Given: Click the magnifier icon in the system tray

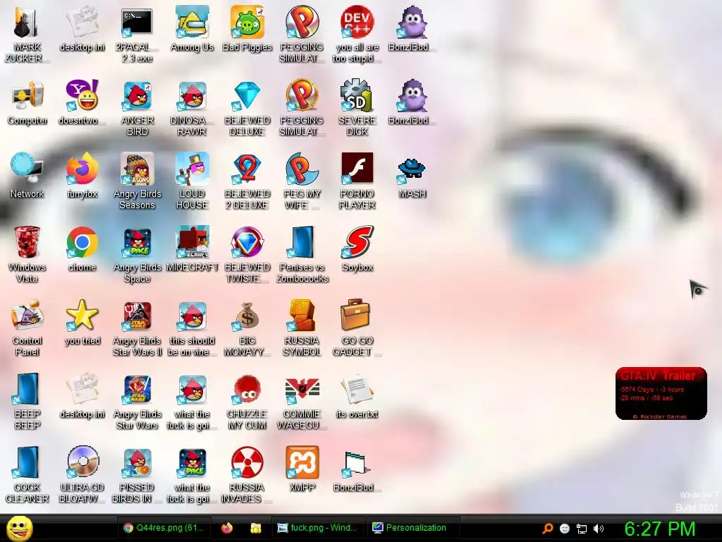Looking at the screenshot, I should [x=547, y=529].
